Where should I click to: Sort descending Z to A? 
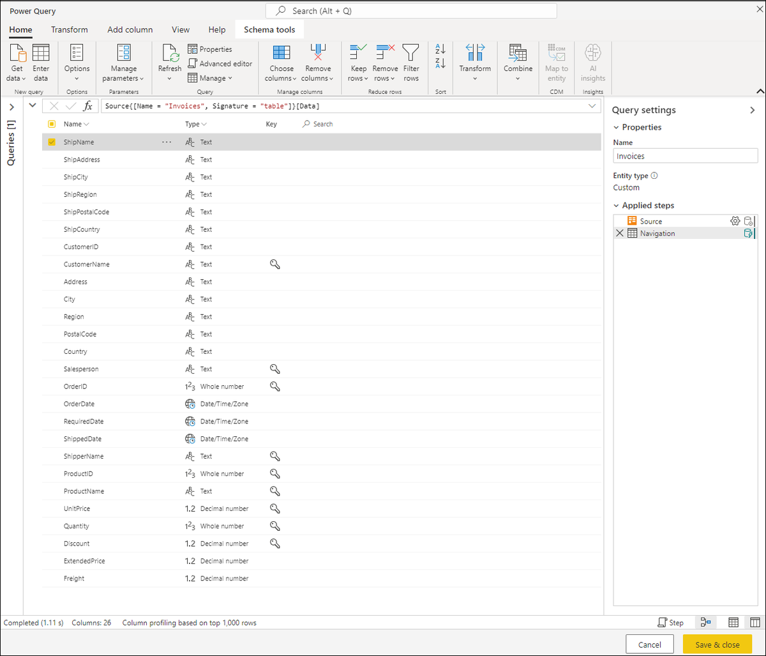coord(440,63)
